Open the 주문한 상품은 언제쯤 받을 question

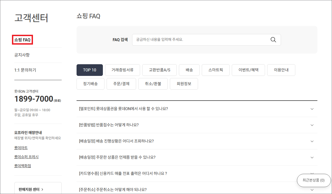click(x=117, y=157)
